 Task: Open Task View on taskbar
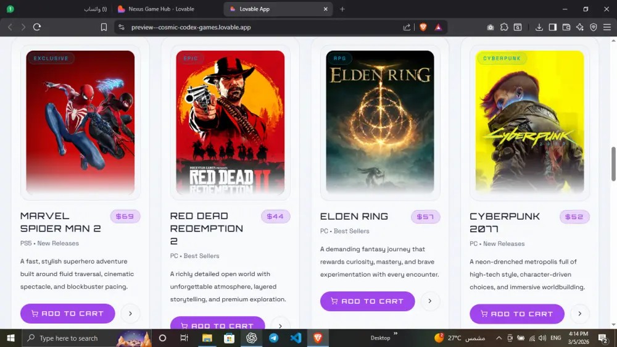click(x=184, y=338)
